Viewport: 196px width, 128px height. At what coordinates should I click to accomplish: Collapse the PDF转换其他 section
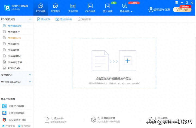[30, 19]
